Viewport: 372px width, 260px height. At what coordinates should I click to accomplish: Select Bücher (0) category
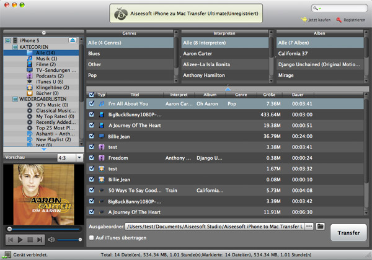tap(47, 93)
